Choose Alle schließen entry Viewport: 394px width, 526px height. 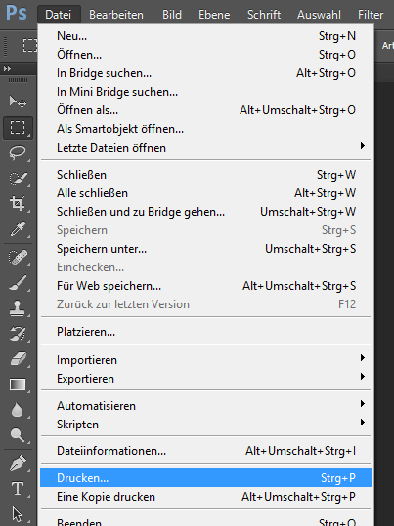point(205,193)
